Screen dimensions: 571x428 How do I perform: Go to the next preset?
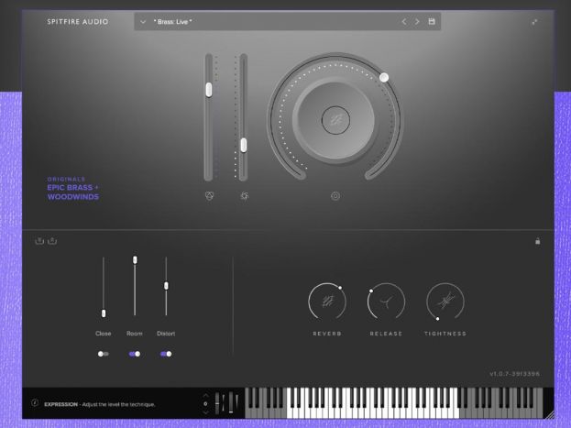pyautogui.click(x=418, y=21)
